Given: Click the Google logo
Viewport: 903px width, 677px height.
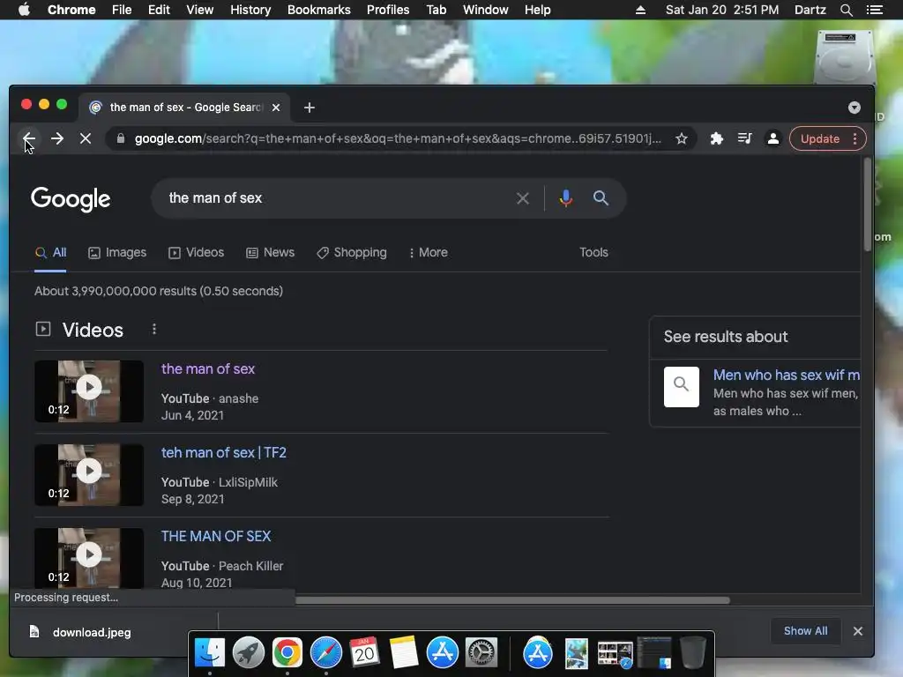Looking at the screenshot, I should 71,198.
